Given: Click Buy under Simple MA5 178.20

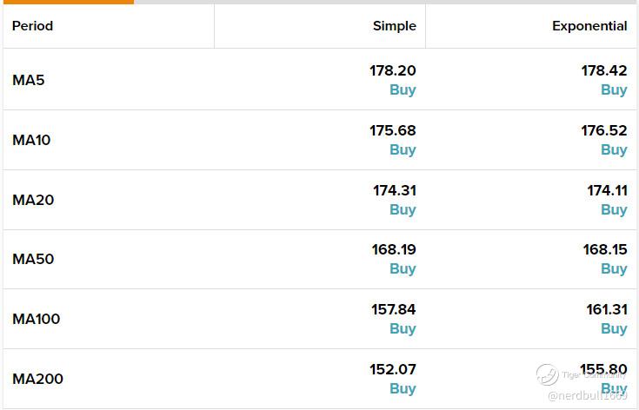Looking at the screenshot, I should (x=403, y=89).
